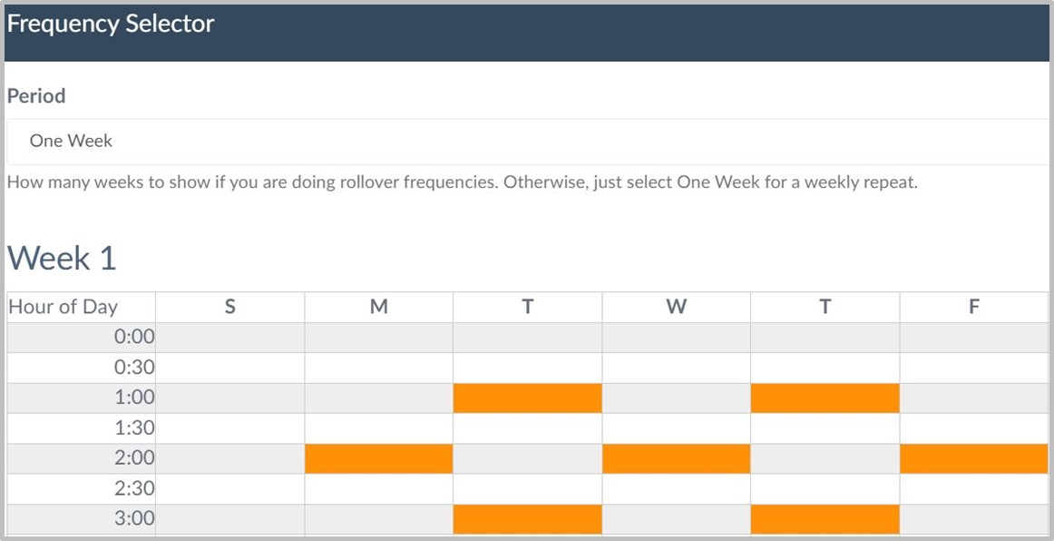The height and width of the screenshot is (541, 1054).
Task: Turn off the Friday 2:00 orange slot
Action: (x=974, y=459)
